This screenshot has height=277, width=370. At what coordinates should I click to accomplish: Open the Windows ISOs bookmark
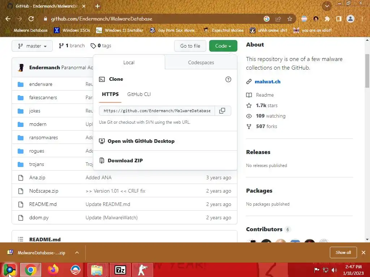(72, 30)
